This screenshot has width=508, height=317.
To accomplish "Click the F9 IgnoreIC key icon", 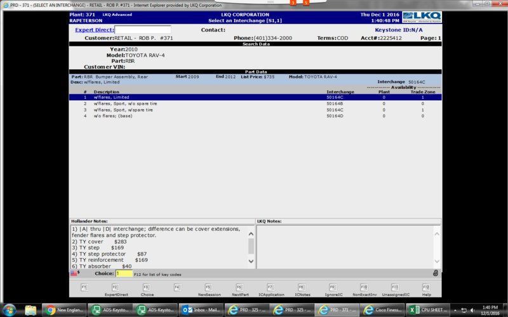I will (x=333, y=287).
